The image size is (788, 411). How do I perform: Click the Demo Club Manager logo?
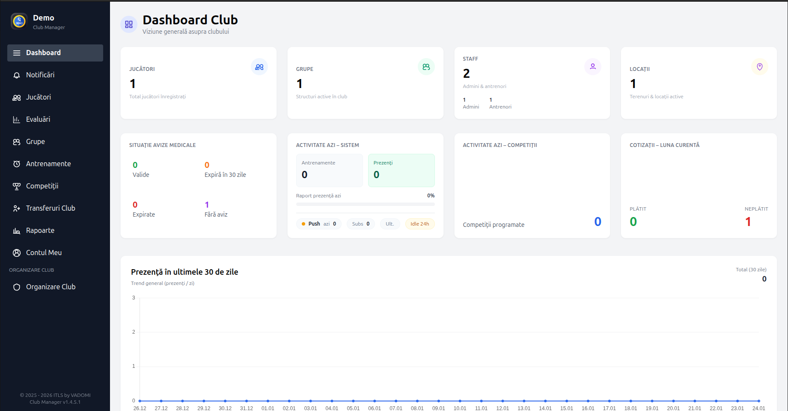[x=19, y=21]
